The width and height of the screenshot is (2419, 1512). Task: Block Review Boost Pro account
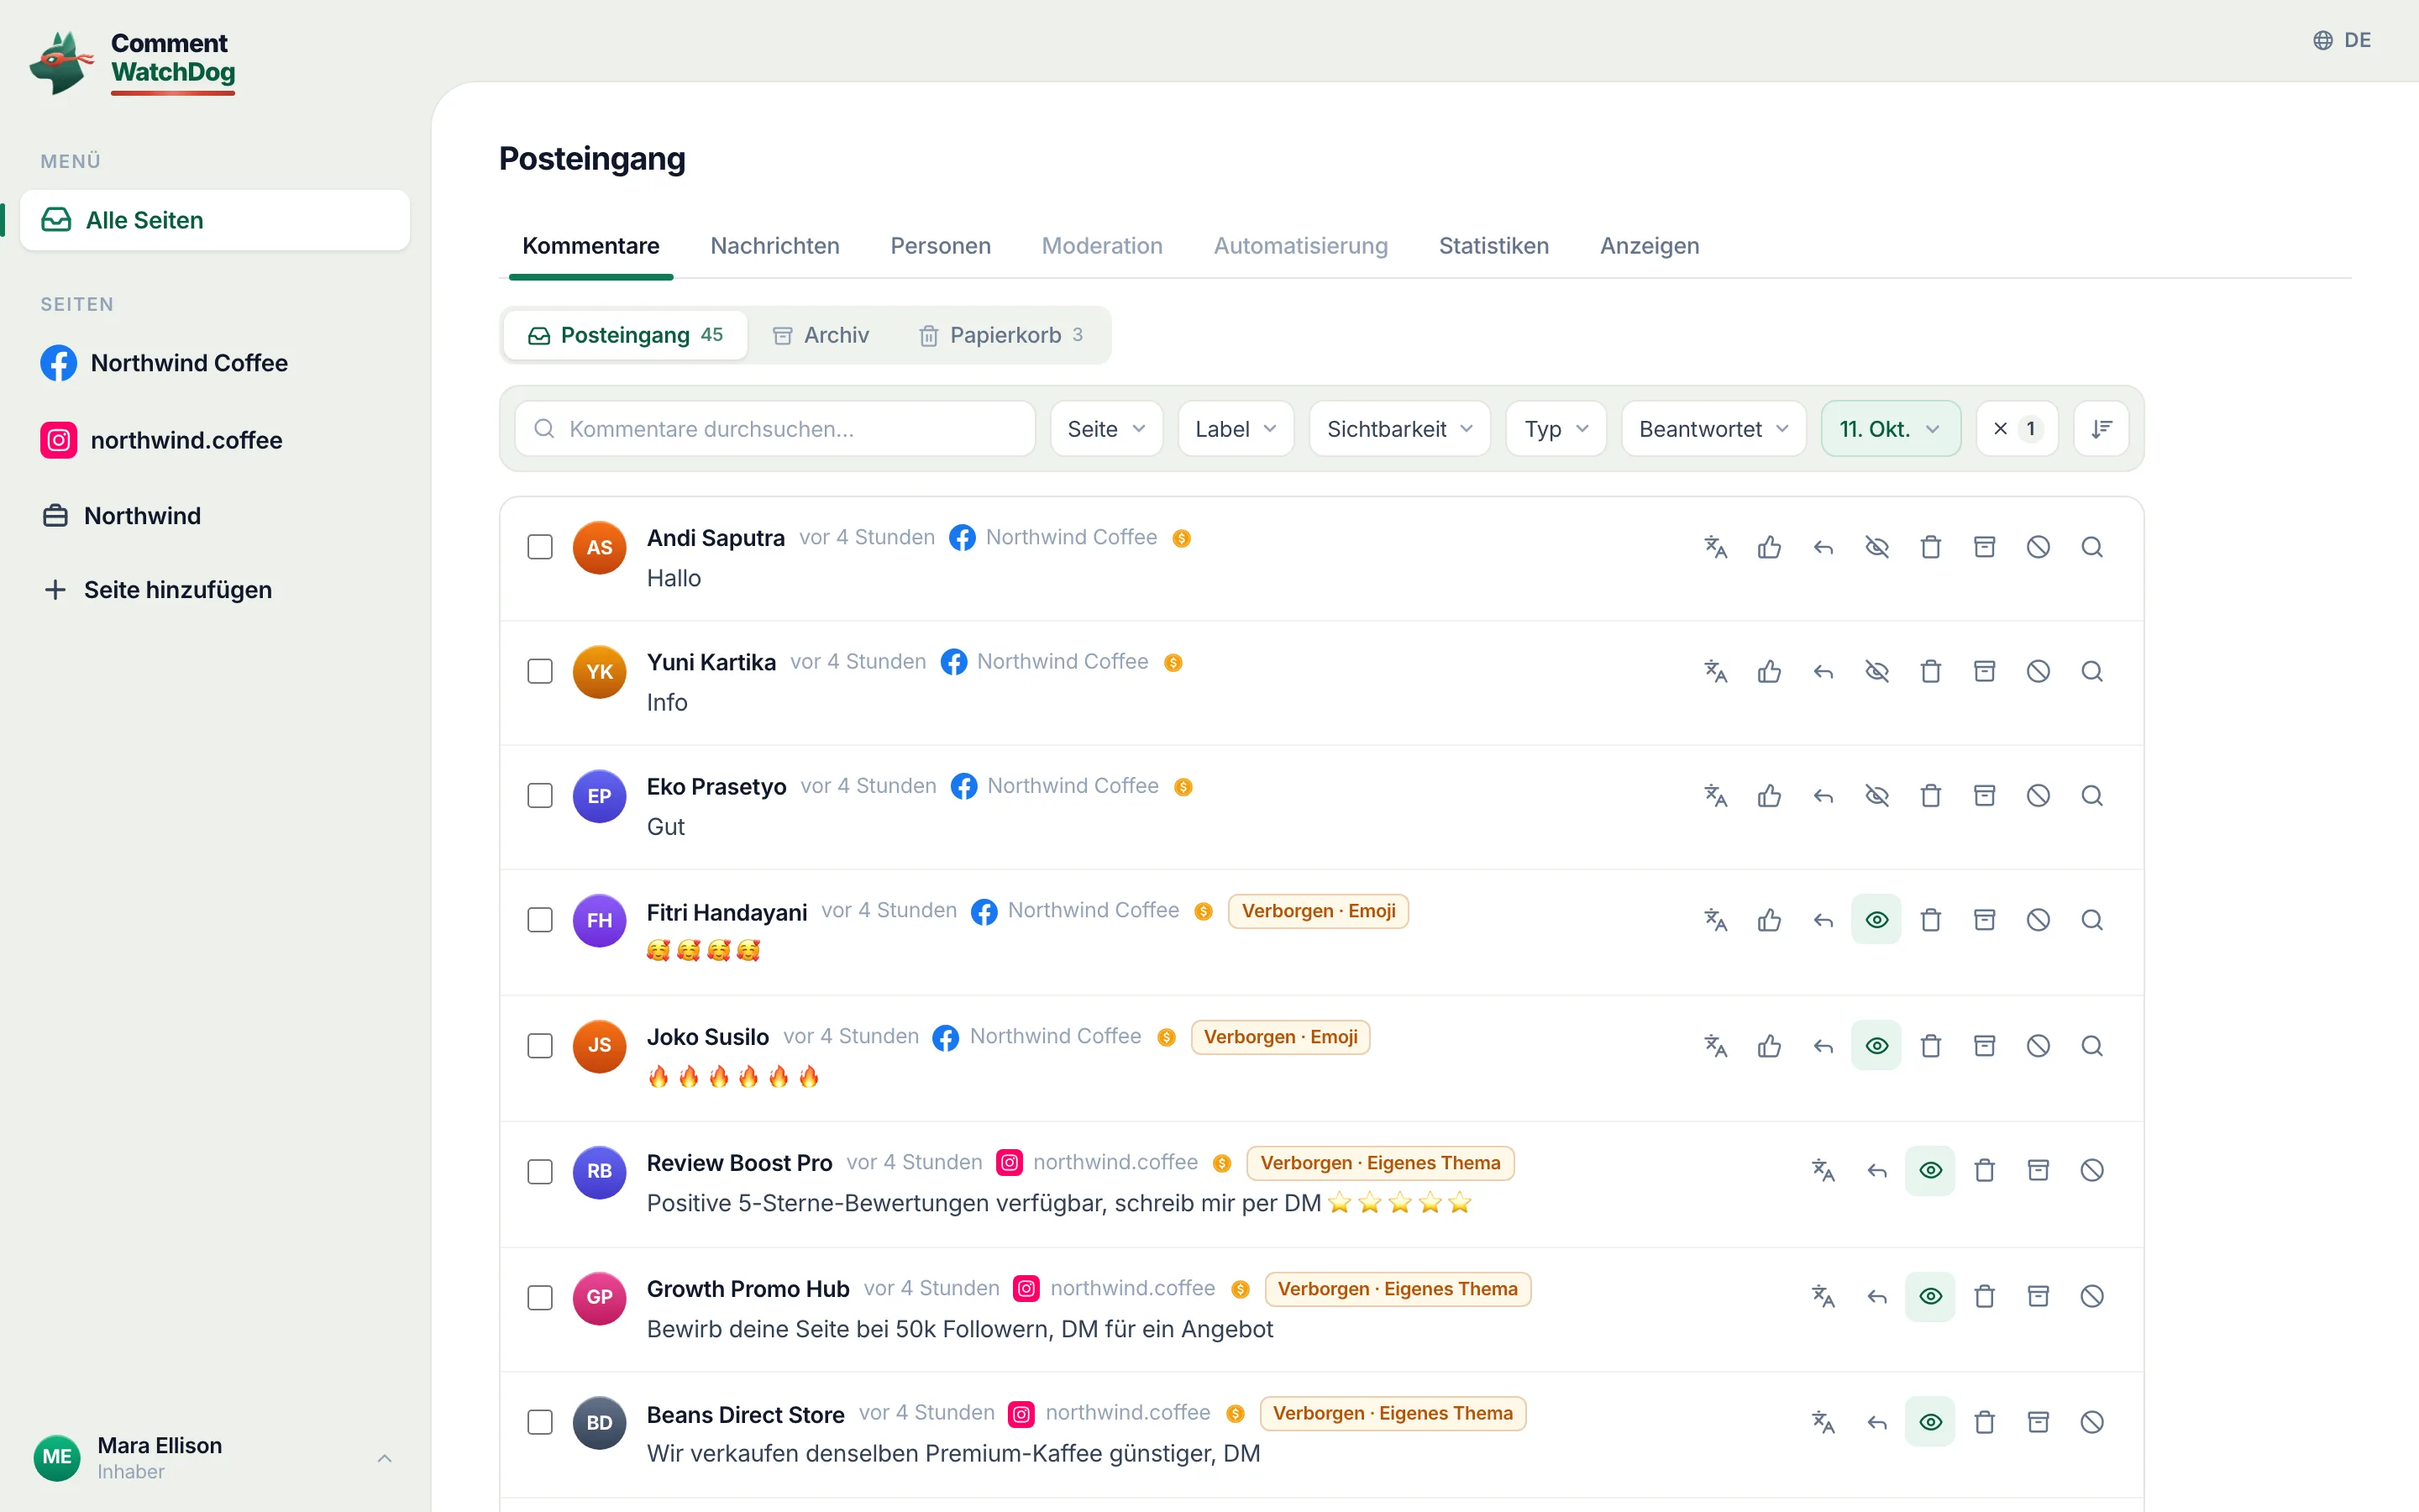(2091, 1170)
